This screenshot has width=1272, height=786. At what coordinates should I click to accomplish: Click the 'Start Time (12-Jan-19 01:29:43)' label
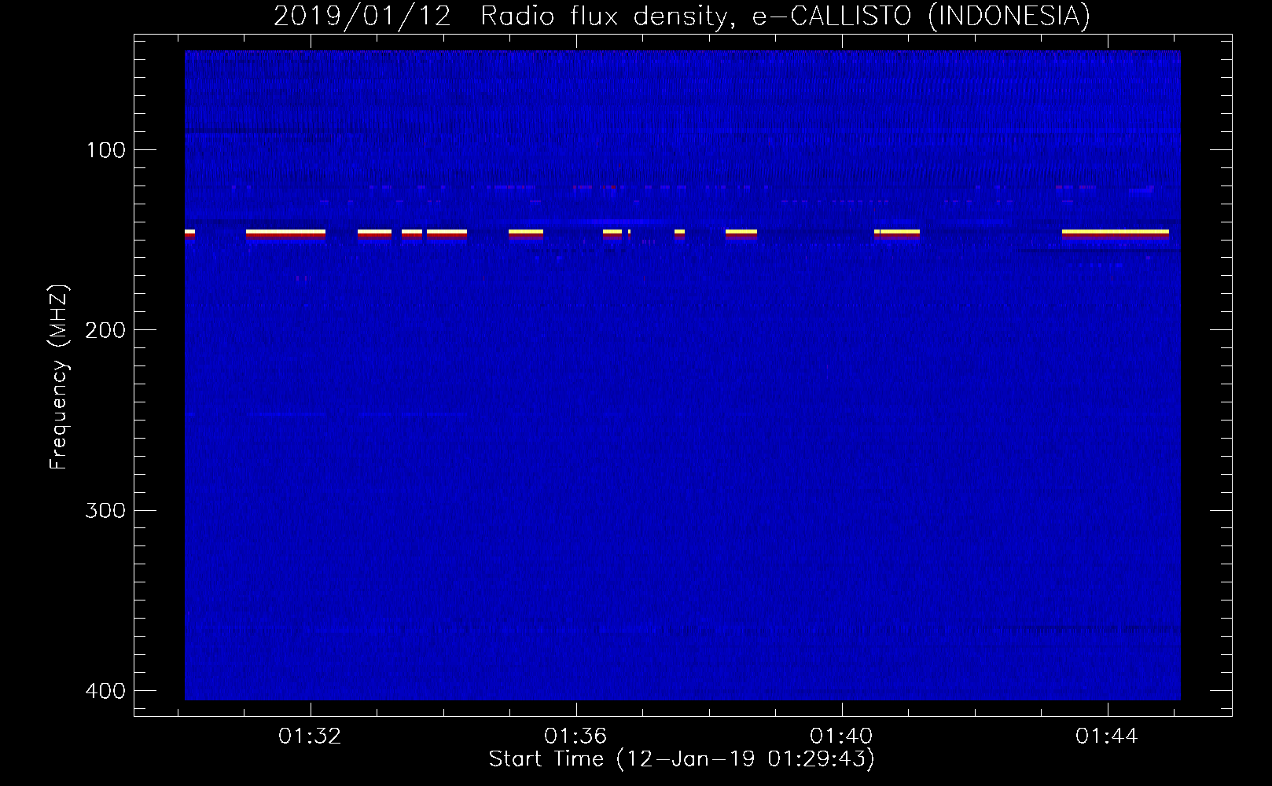coord(682,759)
